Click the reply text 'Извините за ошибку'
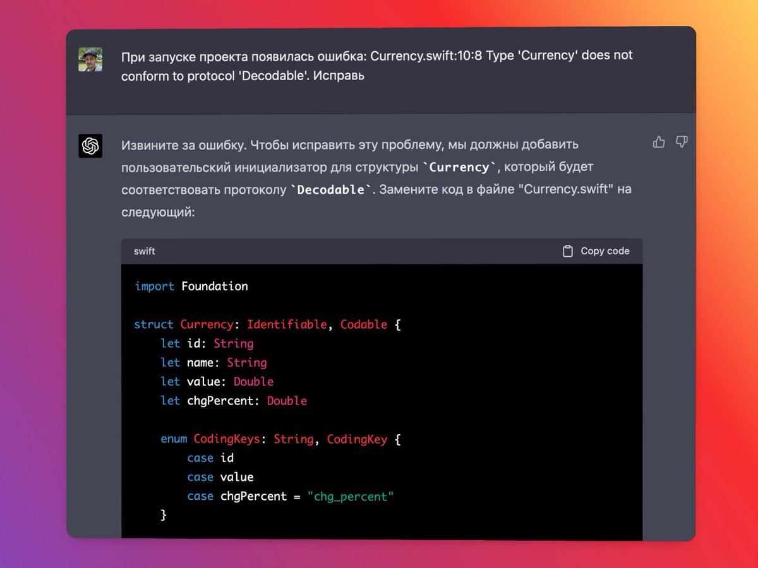The width and height of the screenshot is (758, 568). (183, 145)
